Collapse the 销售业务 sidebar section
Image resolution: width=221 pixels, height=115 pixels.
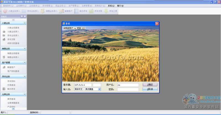pyautogui.click(x=25, y=49)
